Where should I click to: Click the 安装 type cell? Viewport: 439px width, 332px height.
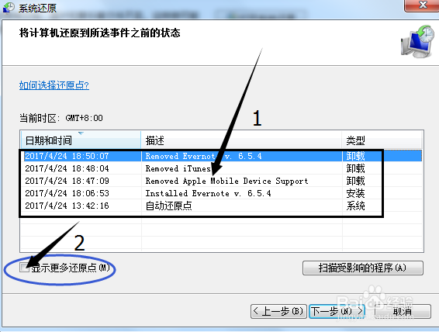pyautogui.click(x=355, y=193)
